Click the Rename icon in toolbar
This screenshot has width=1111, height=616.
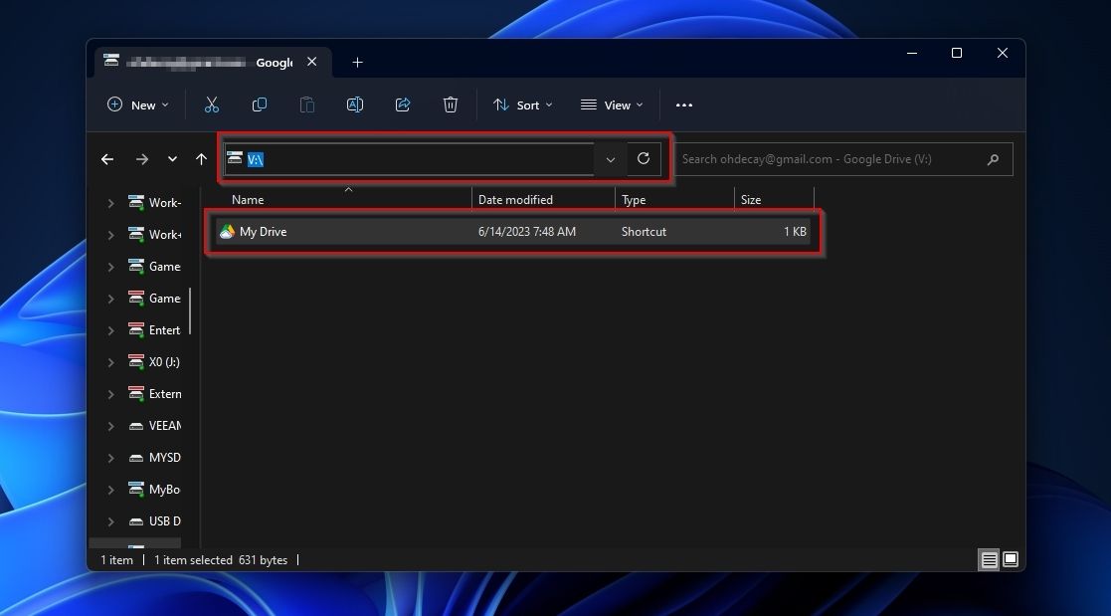pos(354,104)
